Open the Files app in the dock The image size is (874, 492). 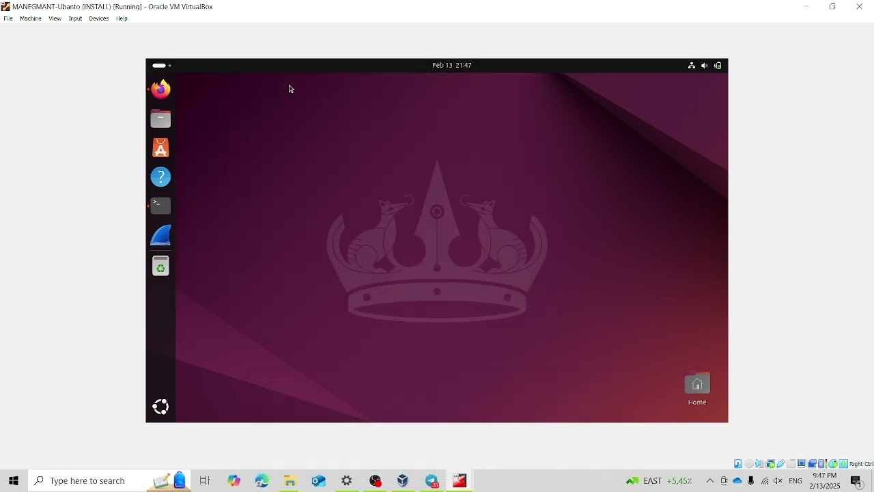click(x=161, y=119)
